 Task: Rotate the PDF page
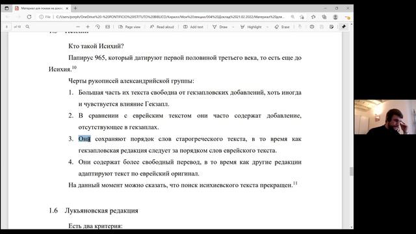tap(97, 27)
